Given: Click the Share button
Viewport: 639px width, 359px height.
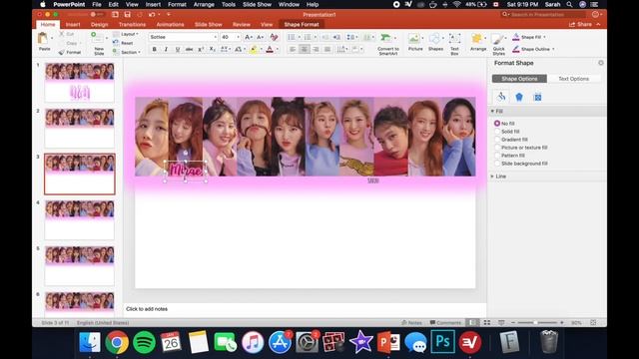Looking at the screenshot, I should click(x=580, y=24).
